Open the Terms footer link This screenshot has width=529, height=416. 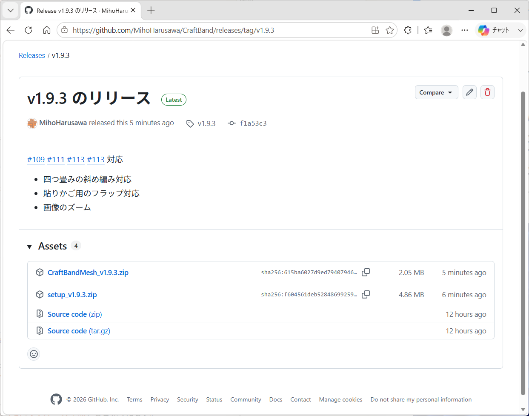[134, 399]
